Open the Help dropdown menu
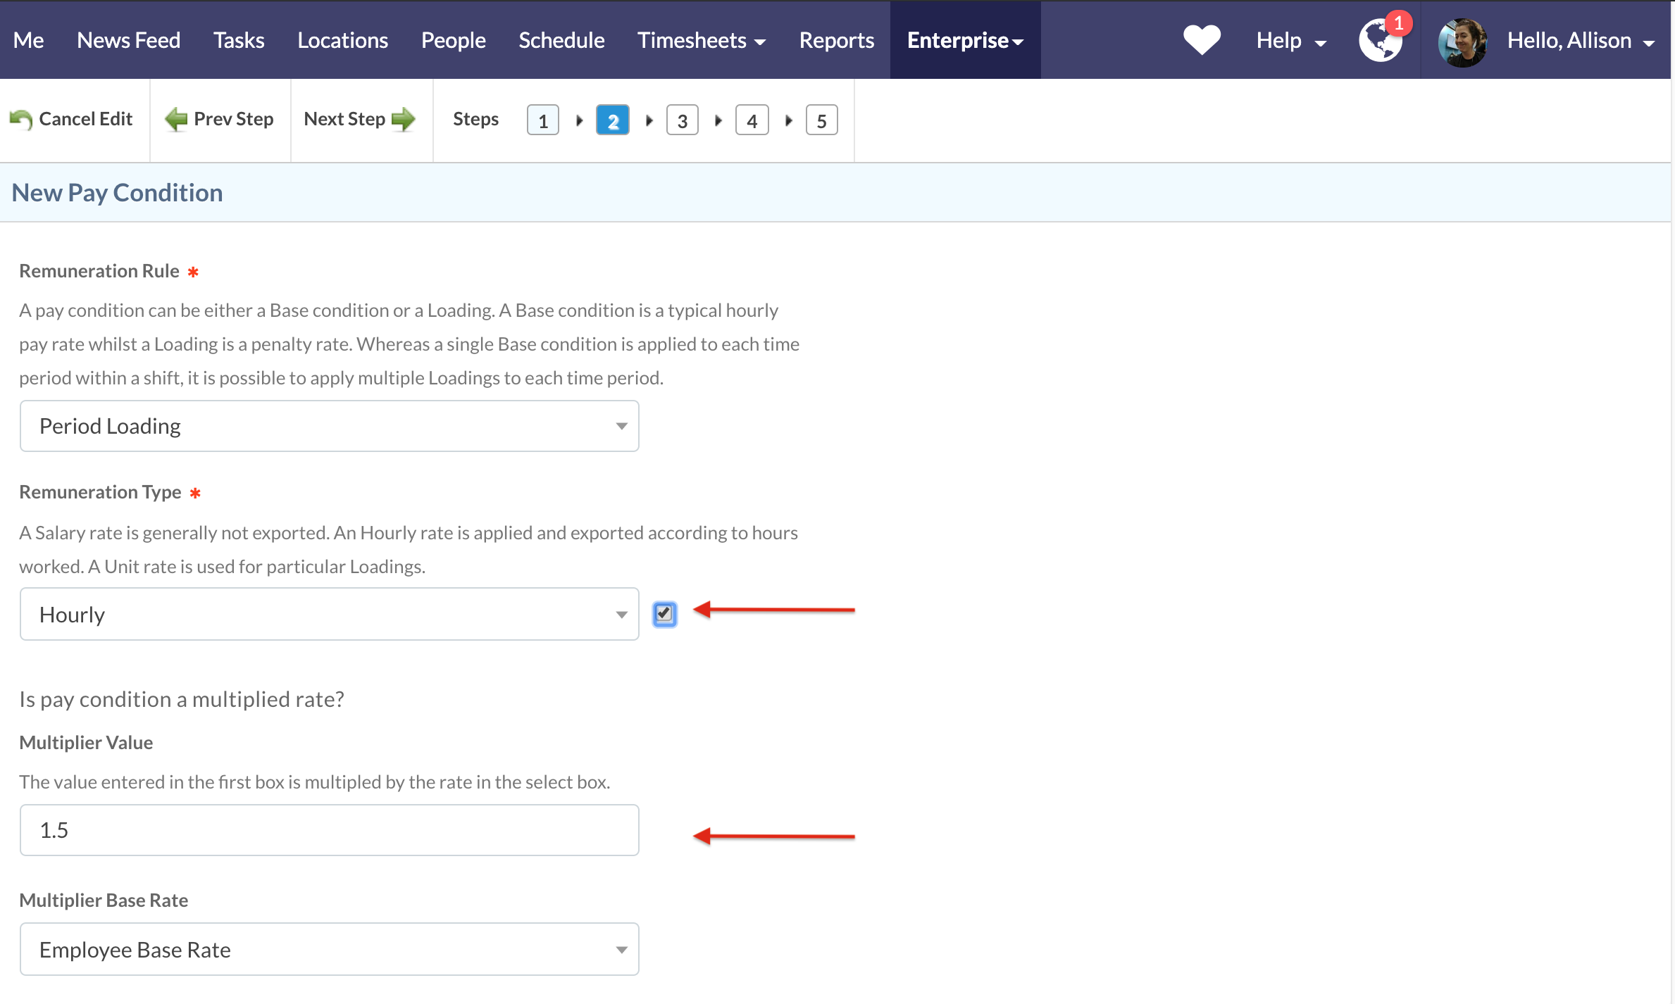 point(1290,41)
